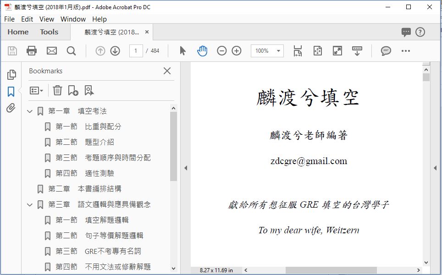
Task: Open bookmark 第四節 不用文法或修辭解題
Action: pos(103,267)
